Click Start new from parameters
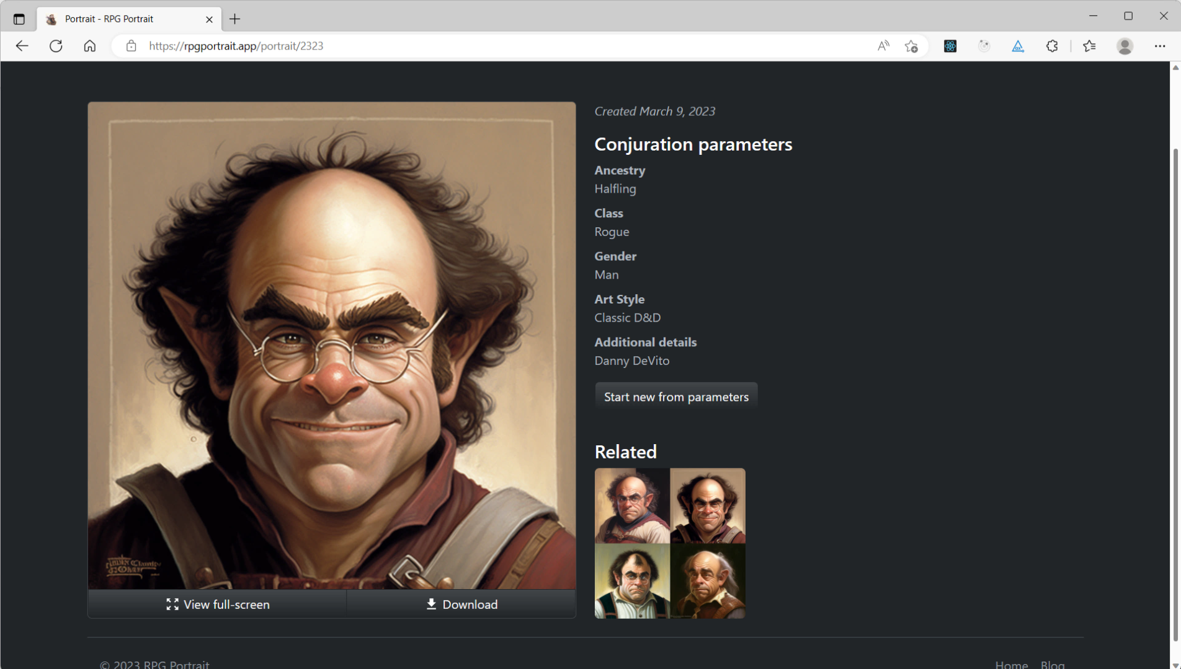 tap(676, 396)
